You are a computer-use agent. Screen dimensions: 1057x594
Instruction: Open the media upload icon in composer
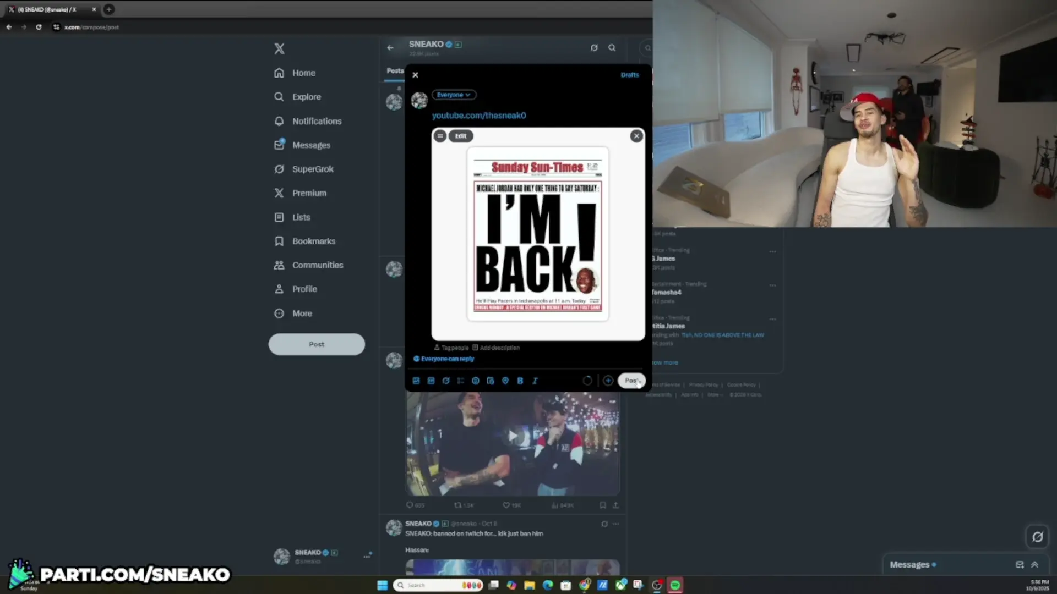click(x=416, y=381)
